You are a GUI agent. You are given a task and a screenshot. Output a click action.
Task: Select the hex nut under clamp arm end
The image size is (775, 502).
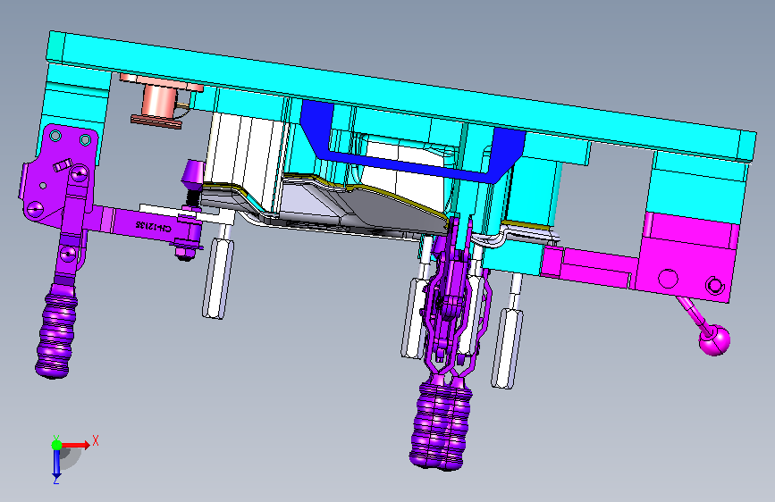[183, 255]
